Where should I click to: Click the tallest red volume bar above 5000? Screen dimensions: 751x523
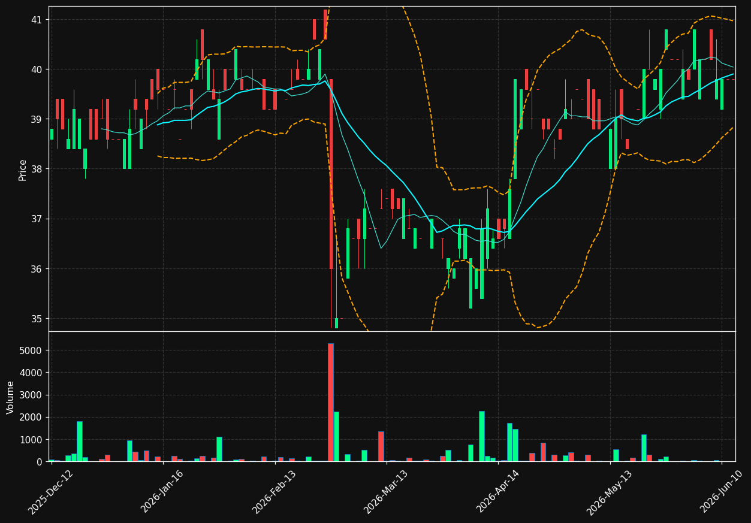point(331,403)
